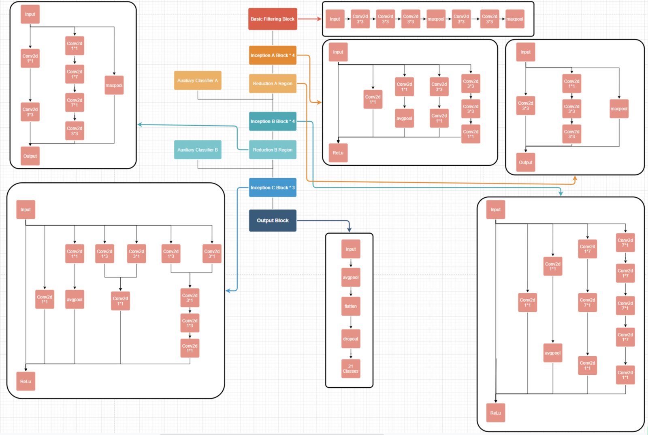648x435 pixels.
Task: Click the Inception A Block * 4 node
Action: point(272,55)
